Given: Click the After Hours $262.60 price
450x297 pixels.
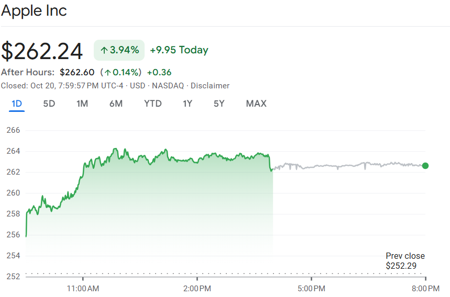Looking at the screenshot, I should coord(77,72).
